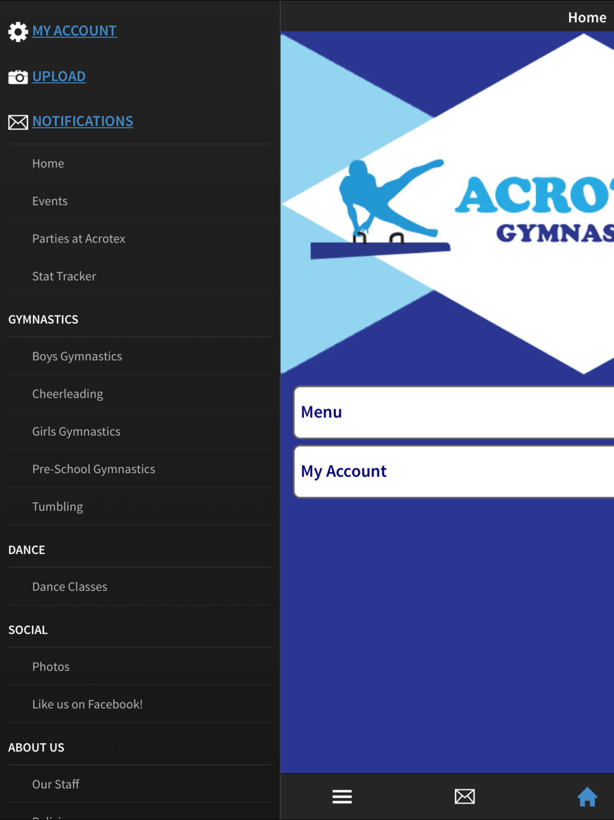Open Photos under Social
Image resolution: width=614 pixels, height=820 pixels.
(140, 666)
